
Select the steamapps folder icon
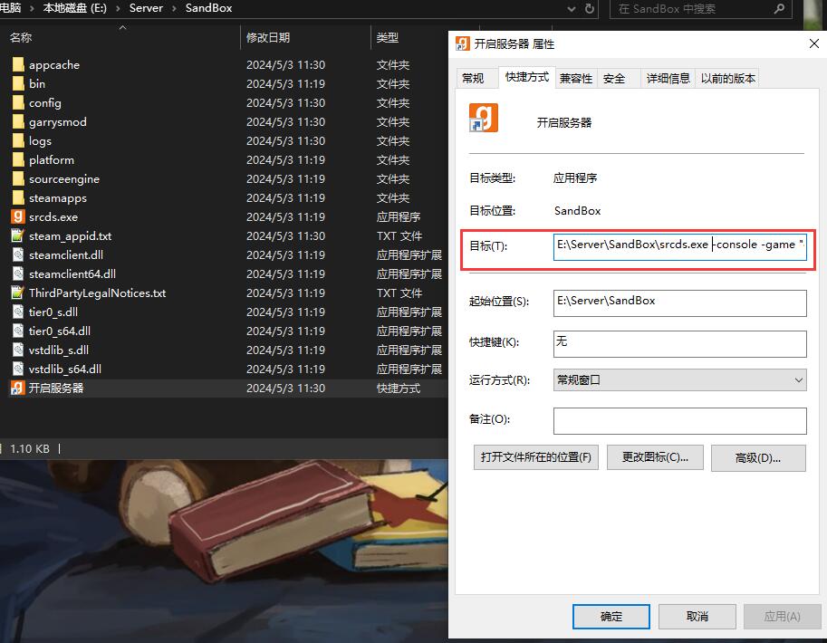(x=18, y=197)
